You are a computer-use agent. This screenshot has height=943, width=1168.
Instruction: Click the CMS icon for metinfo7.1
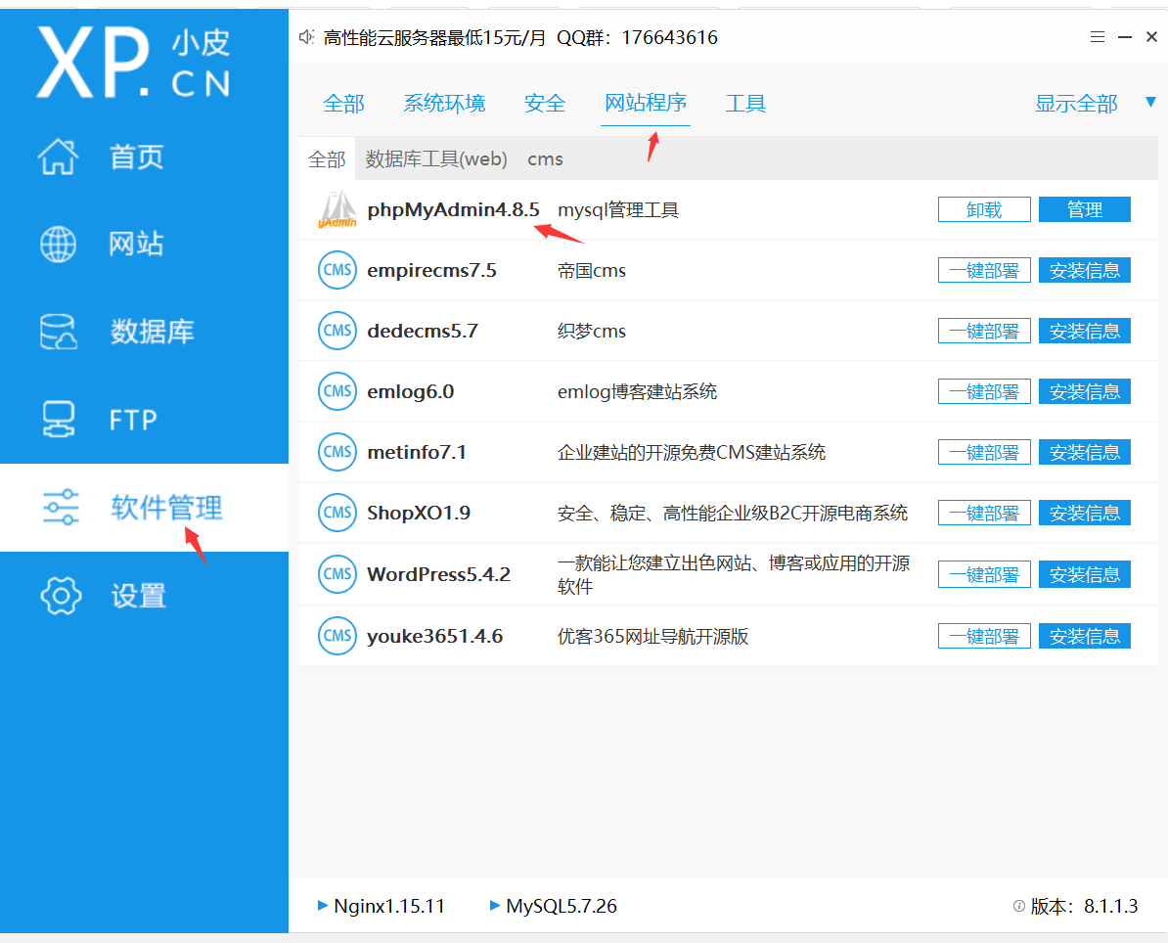point(337,452)
